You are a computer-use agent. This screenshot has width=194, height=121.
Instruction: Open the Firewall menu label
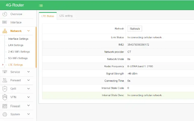pyautogui.click(x=15, y=106)
